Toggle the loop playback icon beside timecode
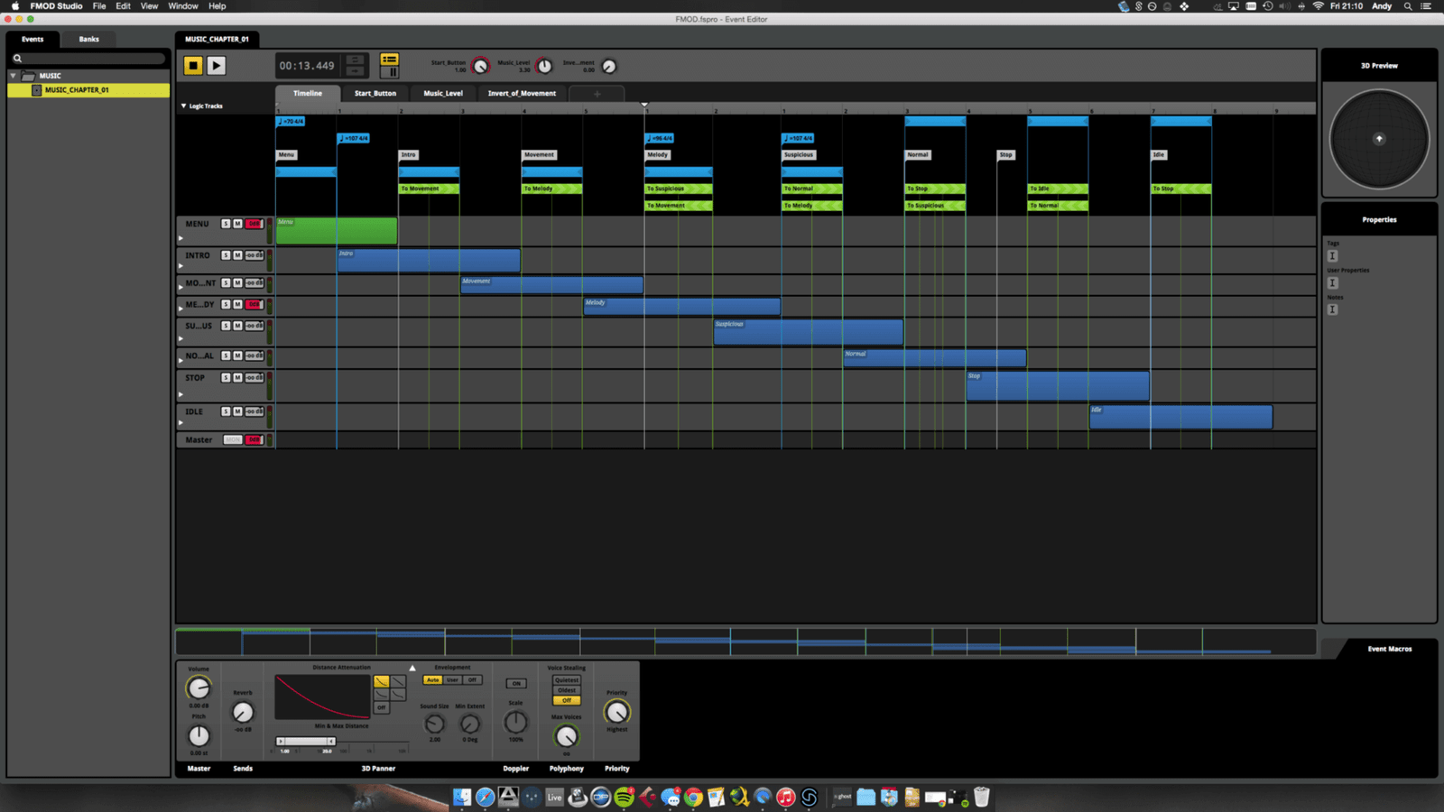This screenshot has width=1444, height=812. [356, 60]
